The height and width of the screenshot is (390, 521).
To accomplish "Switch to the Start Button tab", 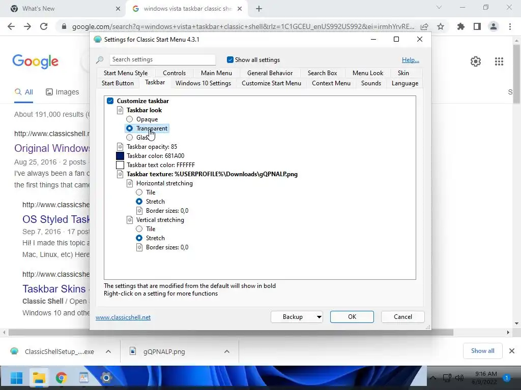I will coord(118,83).
